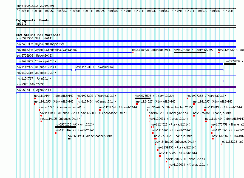244x178 pixels.
Task: Open esv3678973 (Besenbacher2015) variant
Action: (x=62, y=107)
